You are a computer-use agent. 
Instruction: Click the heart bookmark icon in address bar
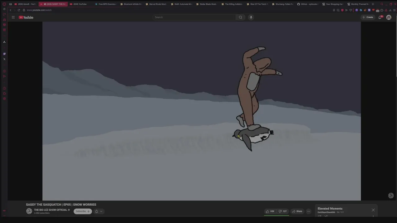click(351, 10)
